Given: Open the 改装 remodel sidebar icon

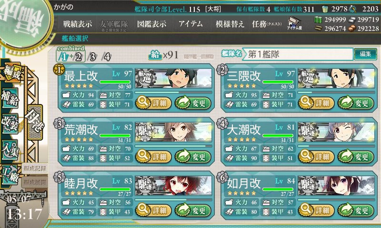Looking at the screenshot, I should point(10,123).
